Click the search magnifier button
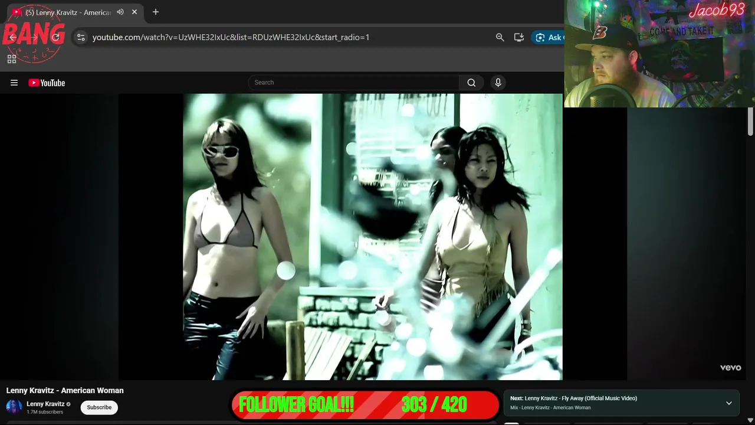The height and width of the screenshot is (425, 755). (x=471, y=83)
